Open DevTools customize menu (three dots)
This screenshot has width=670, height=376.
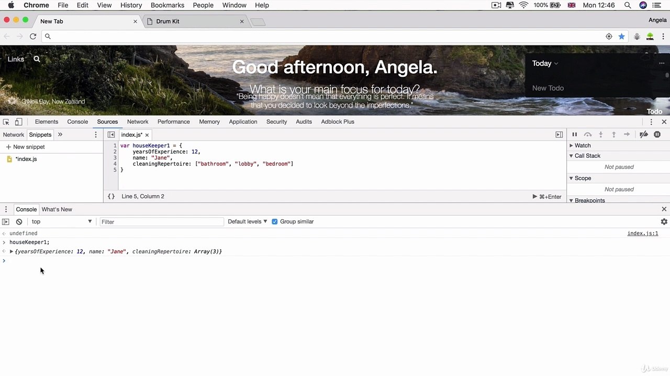(651, 122)
